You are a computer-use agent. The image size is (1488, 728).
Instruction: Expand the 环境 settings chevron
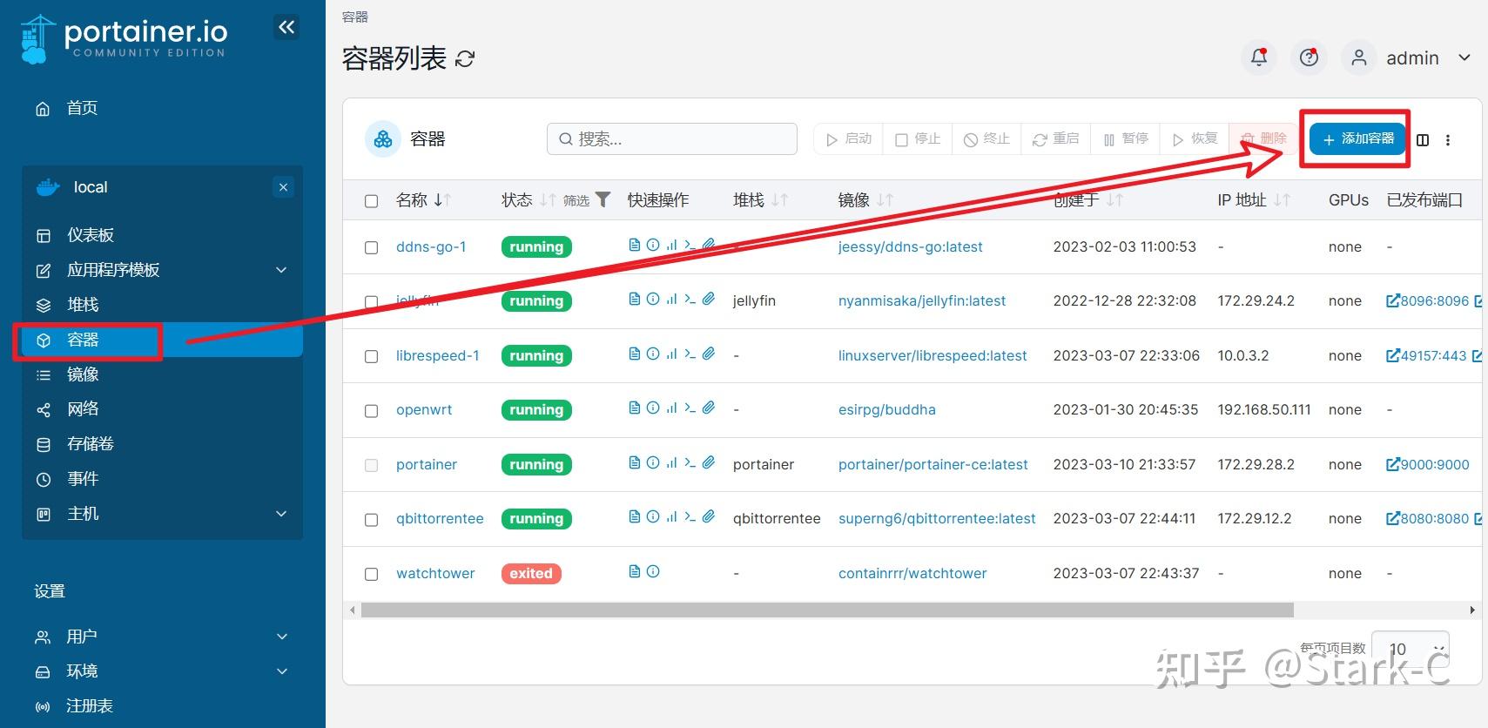click(x=281, y=671)
